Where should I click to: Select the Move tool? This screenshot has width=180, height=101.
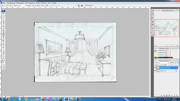pos(3,13)
